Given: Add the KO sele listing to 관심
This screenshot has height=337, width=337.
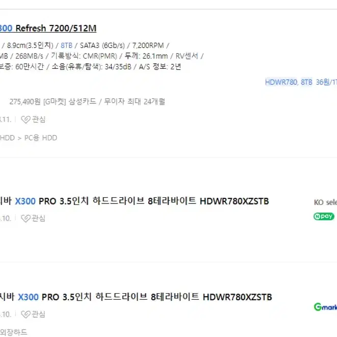Looking at the screenshot, I should [33, 218].
